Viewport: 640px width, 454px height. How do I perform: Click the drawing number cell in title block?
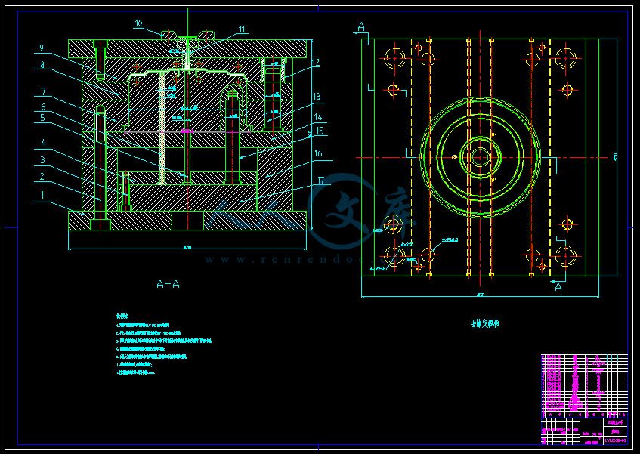(615, 439)
